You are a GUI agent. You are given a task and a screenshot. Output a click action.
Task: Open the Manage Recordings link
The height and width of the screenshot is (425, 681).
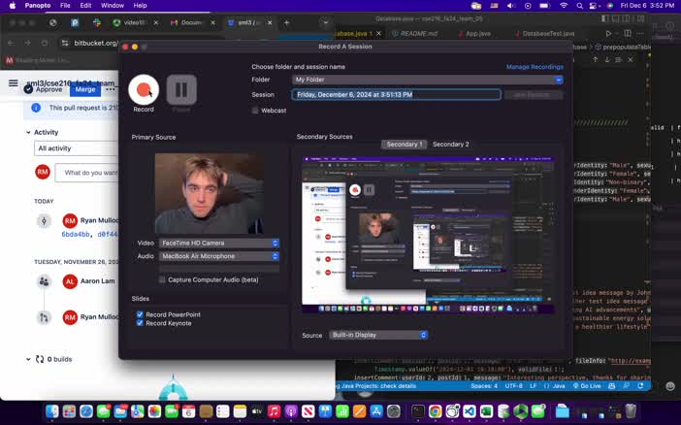[535, 67]
